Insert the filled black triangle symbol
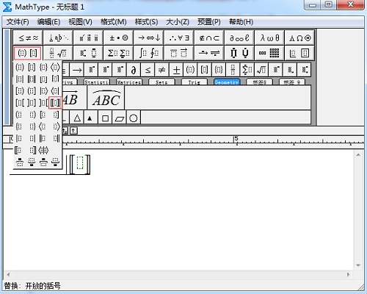Image resolution: width=367 pixels, height=294 pixels. click(90, 118)
